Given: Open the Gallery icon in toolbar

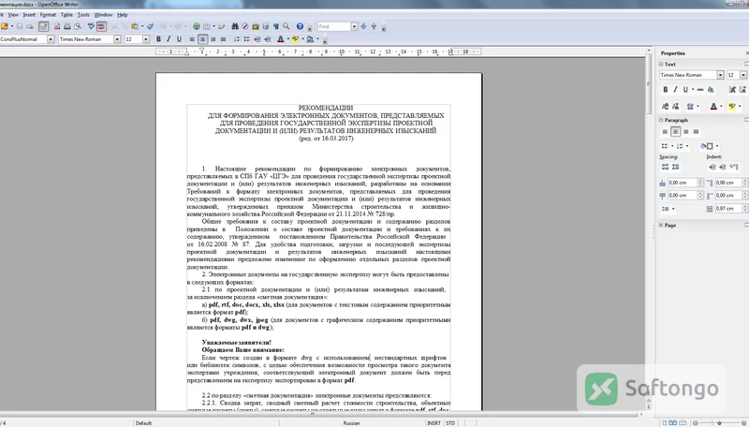Looking at the screenshot, I should 256,27.
